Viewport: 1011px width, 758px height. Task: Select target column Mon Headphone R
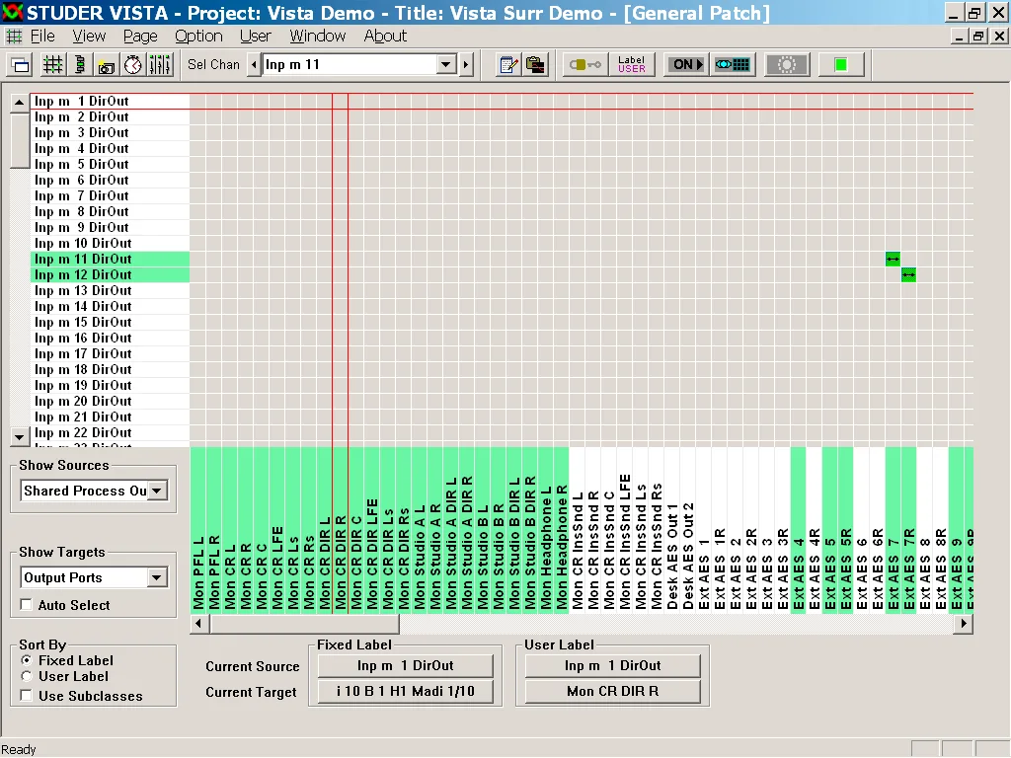[562, 530]
